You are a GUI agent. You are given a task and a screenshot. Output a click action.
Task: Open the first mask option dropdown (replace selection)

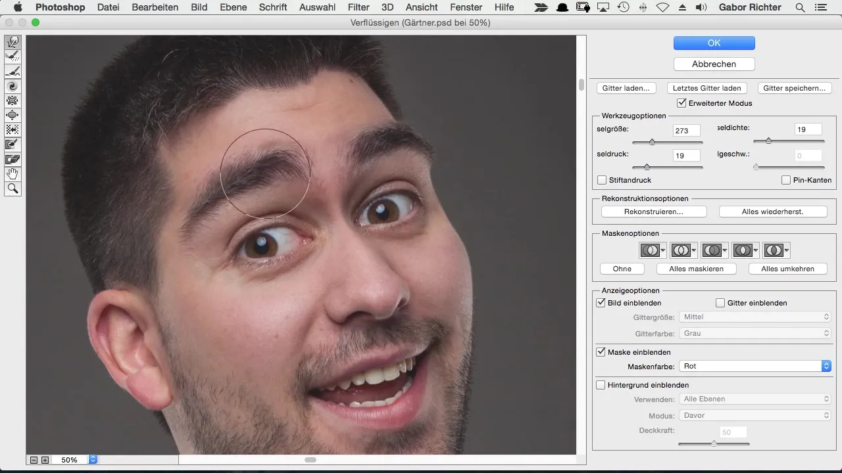(x=653, y=250)
